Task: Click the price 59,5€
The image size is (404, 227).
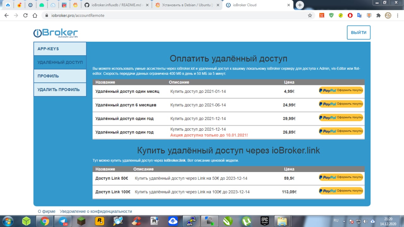Action: click(x=289, y=178)
